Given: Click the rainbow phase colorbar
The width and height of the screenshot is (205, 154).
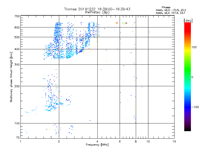Looking at the screenshot, I should tap(188, 77).
